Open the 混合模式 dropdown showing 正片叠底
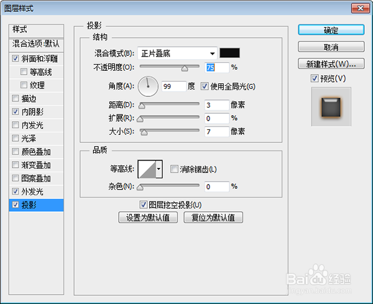The height and width of the screenshot is (304, 373). tap(177, 53)
